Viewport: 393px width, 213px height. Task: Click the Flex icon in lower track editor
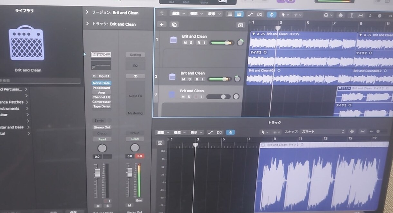pyautogui.click(x=219, y=132)
